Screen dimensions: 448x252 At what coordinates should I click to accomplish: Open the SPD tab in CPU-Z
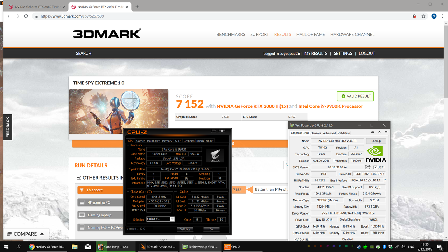pyautogui.click(x=178, y=141)
